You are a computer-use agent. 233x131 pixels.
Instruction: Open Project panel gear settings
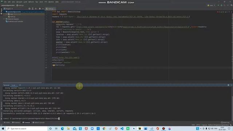pos(40,9)
